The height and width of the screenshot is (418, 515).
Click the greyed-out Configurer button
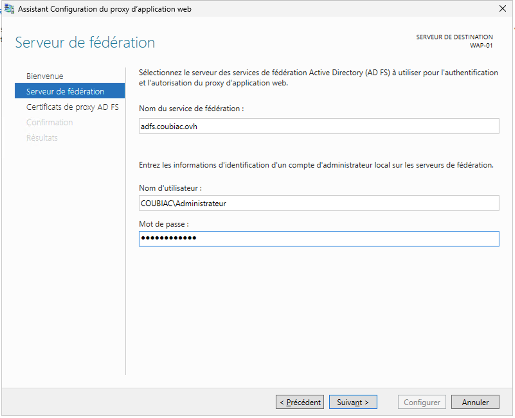[421, 402]
